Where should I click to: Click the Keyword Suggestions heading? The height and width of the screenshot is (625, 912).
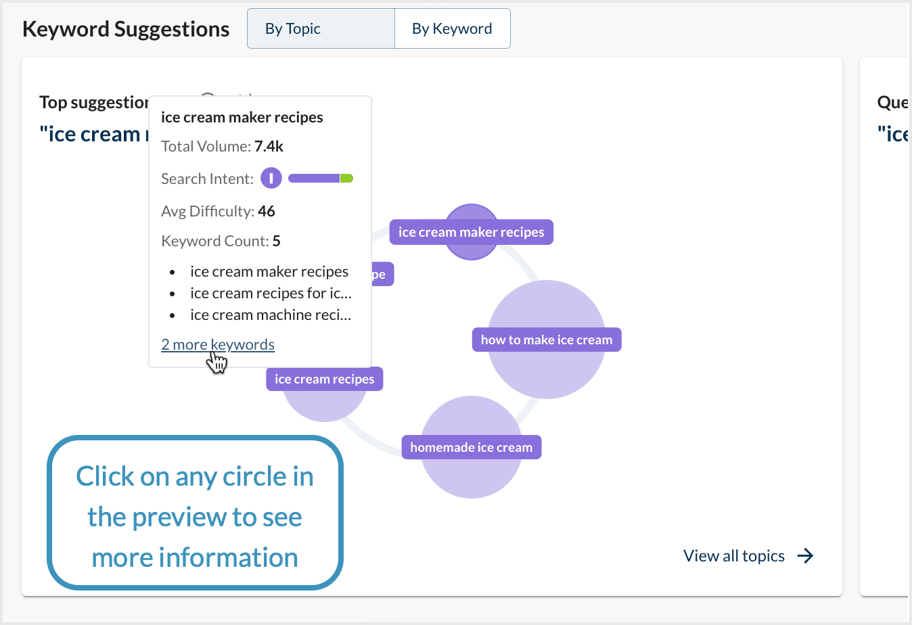click(126, 28)
